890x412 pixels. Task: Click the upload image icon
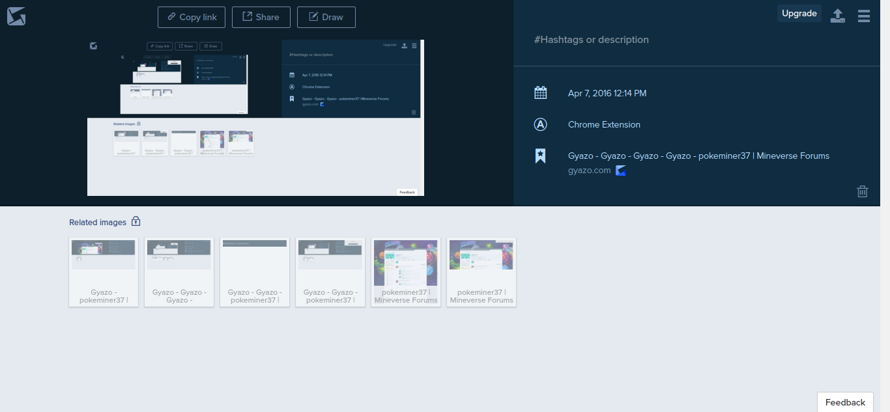(838, 16)
